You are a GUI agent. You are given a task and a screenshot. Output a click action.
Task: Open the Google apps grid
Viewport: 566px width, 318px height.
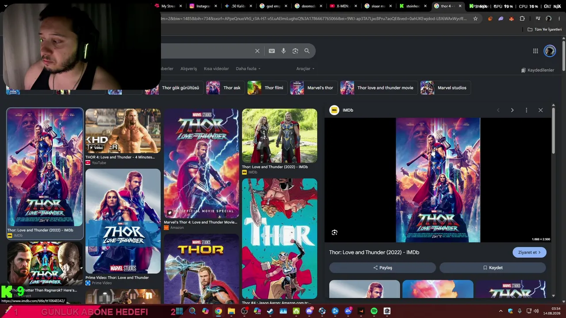(x=535, y=51)
